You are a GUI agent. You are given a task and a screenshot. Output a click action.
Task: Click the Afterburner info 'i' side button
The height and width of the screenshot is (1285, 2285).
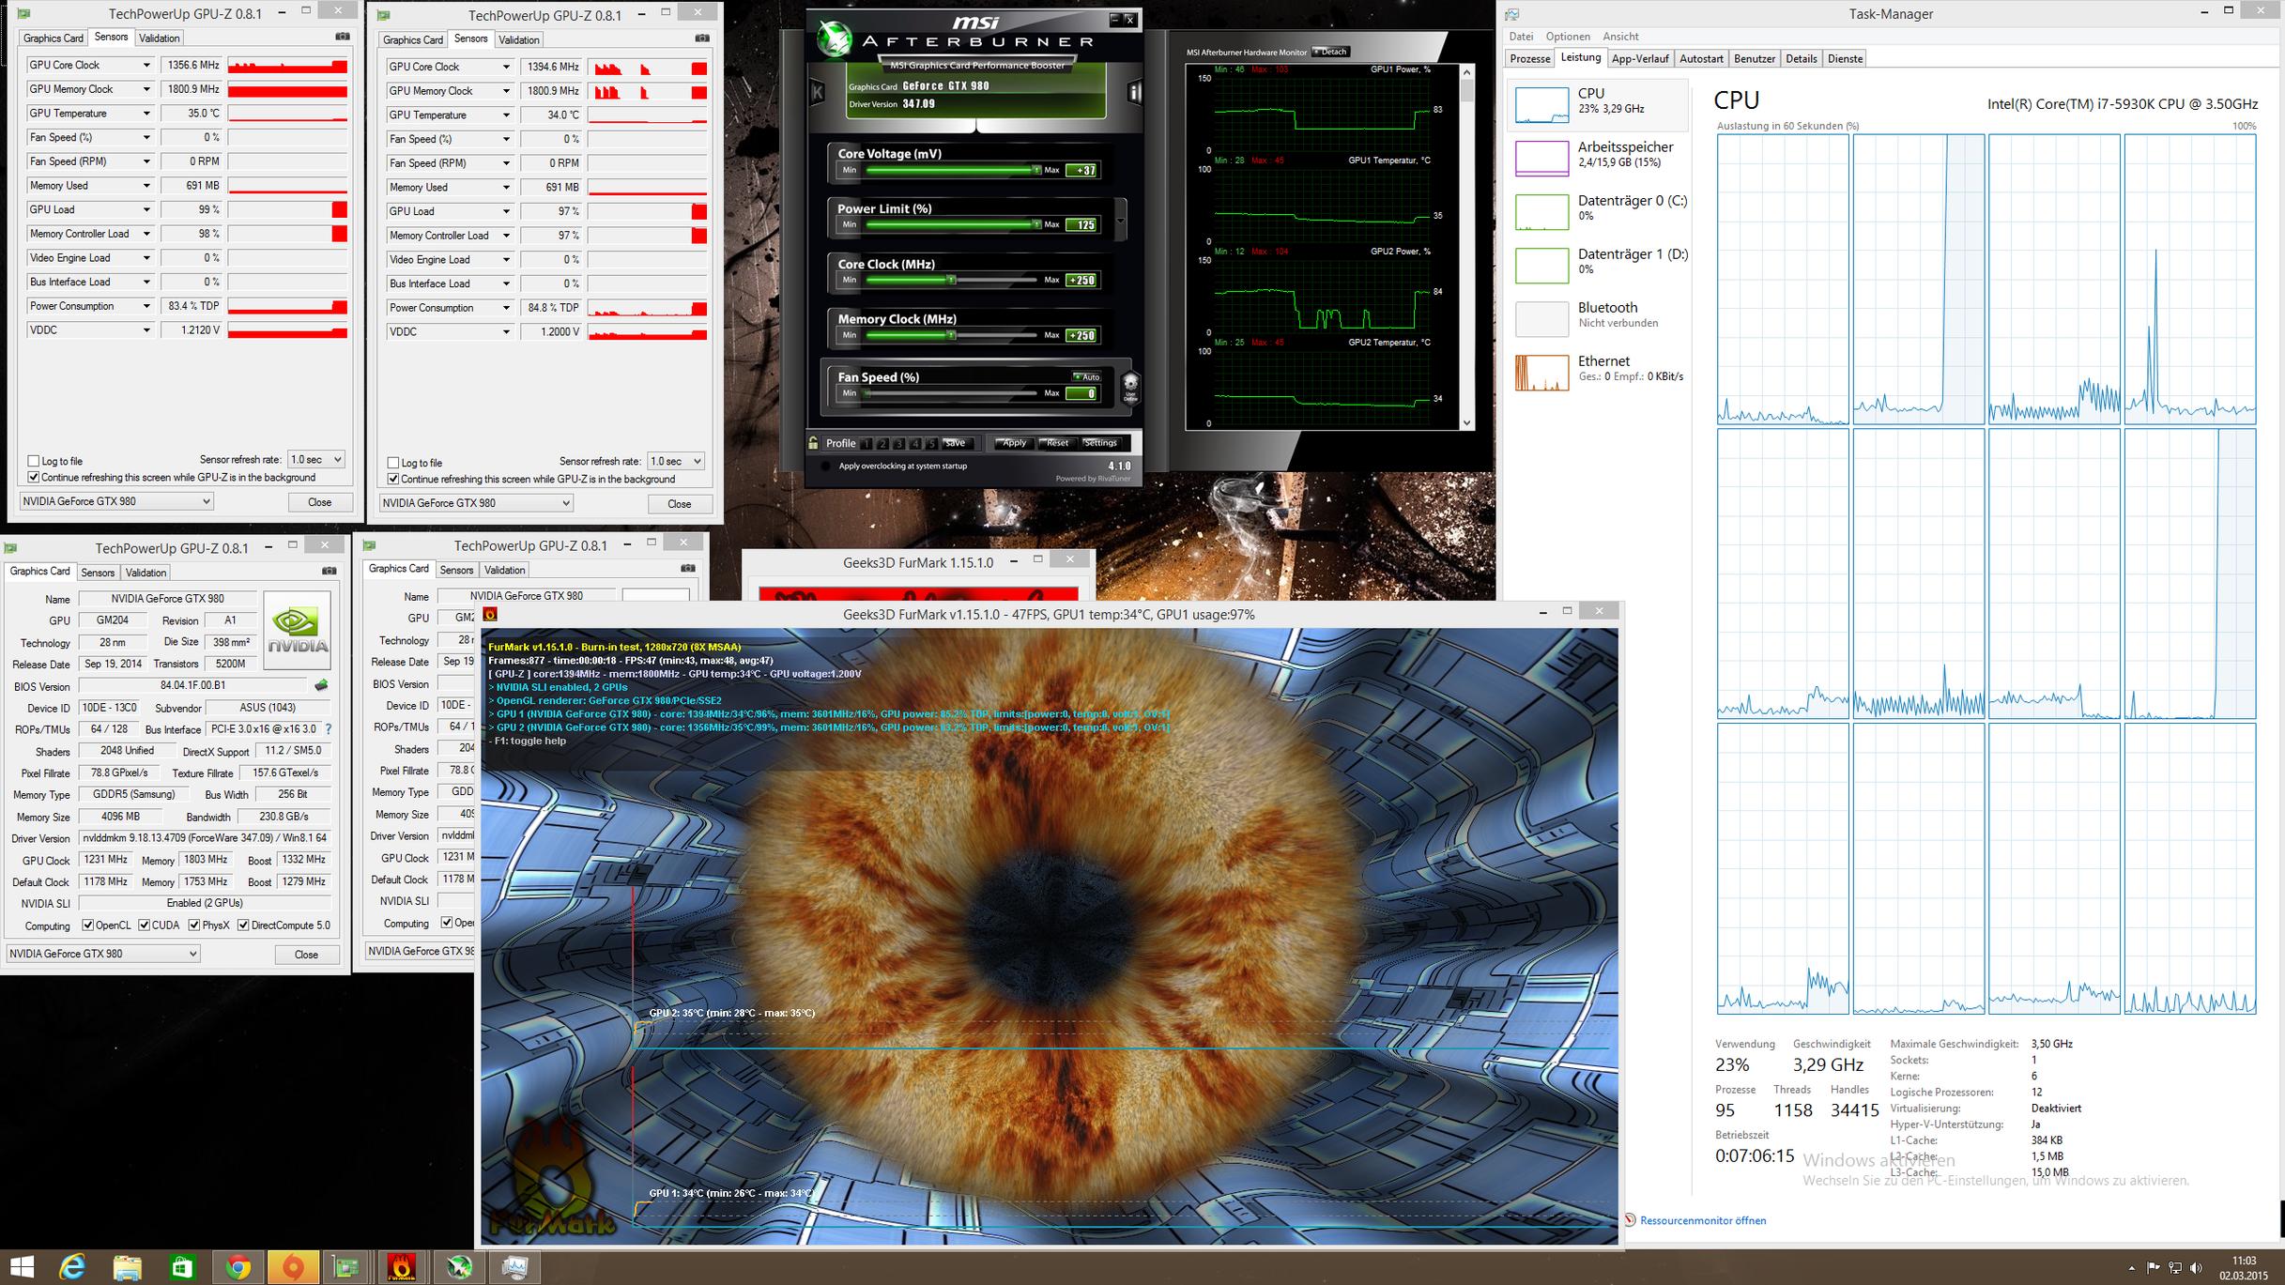[1133, 92]
